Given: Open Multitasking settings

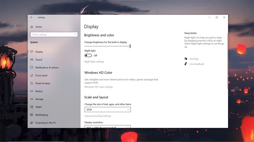Looking at the screenshot, I should click(42, 115).
